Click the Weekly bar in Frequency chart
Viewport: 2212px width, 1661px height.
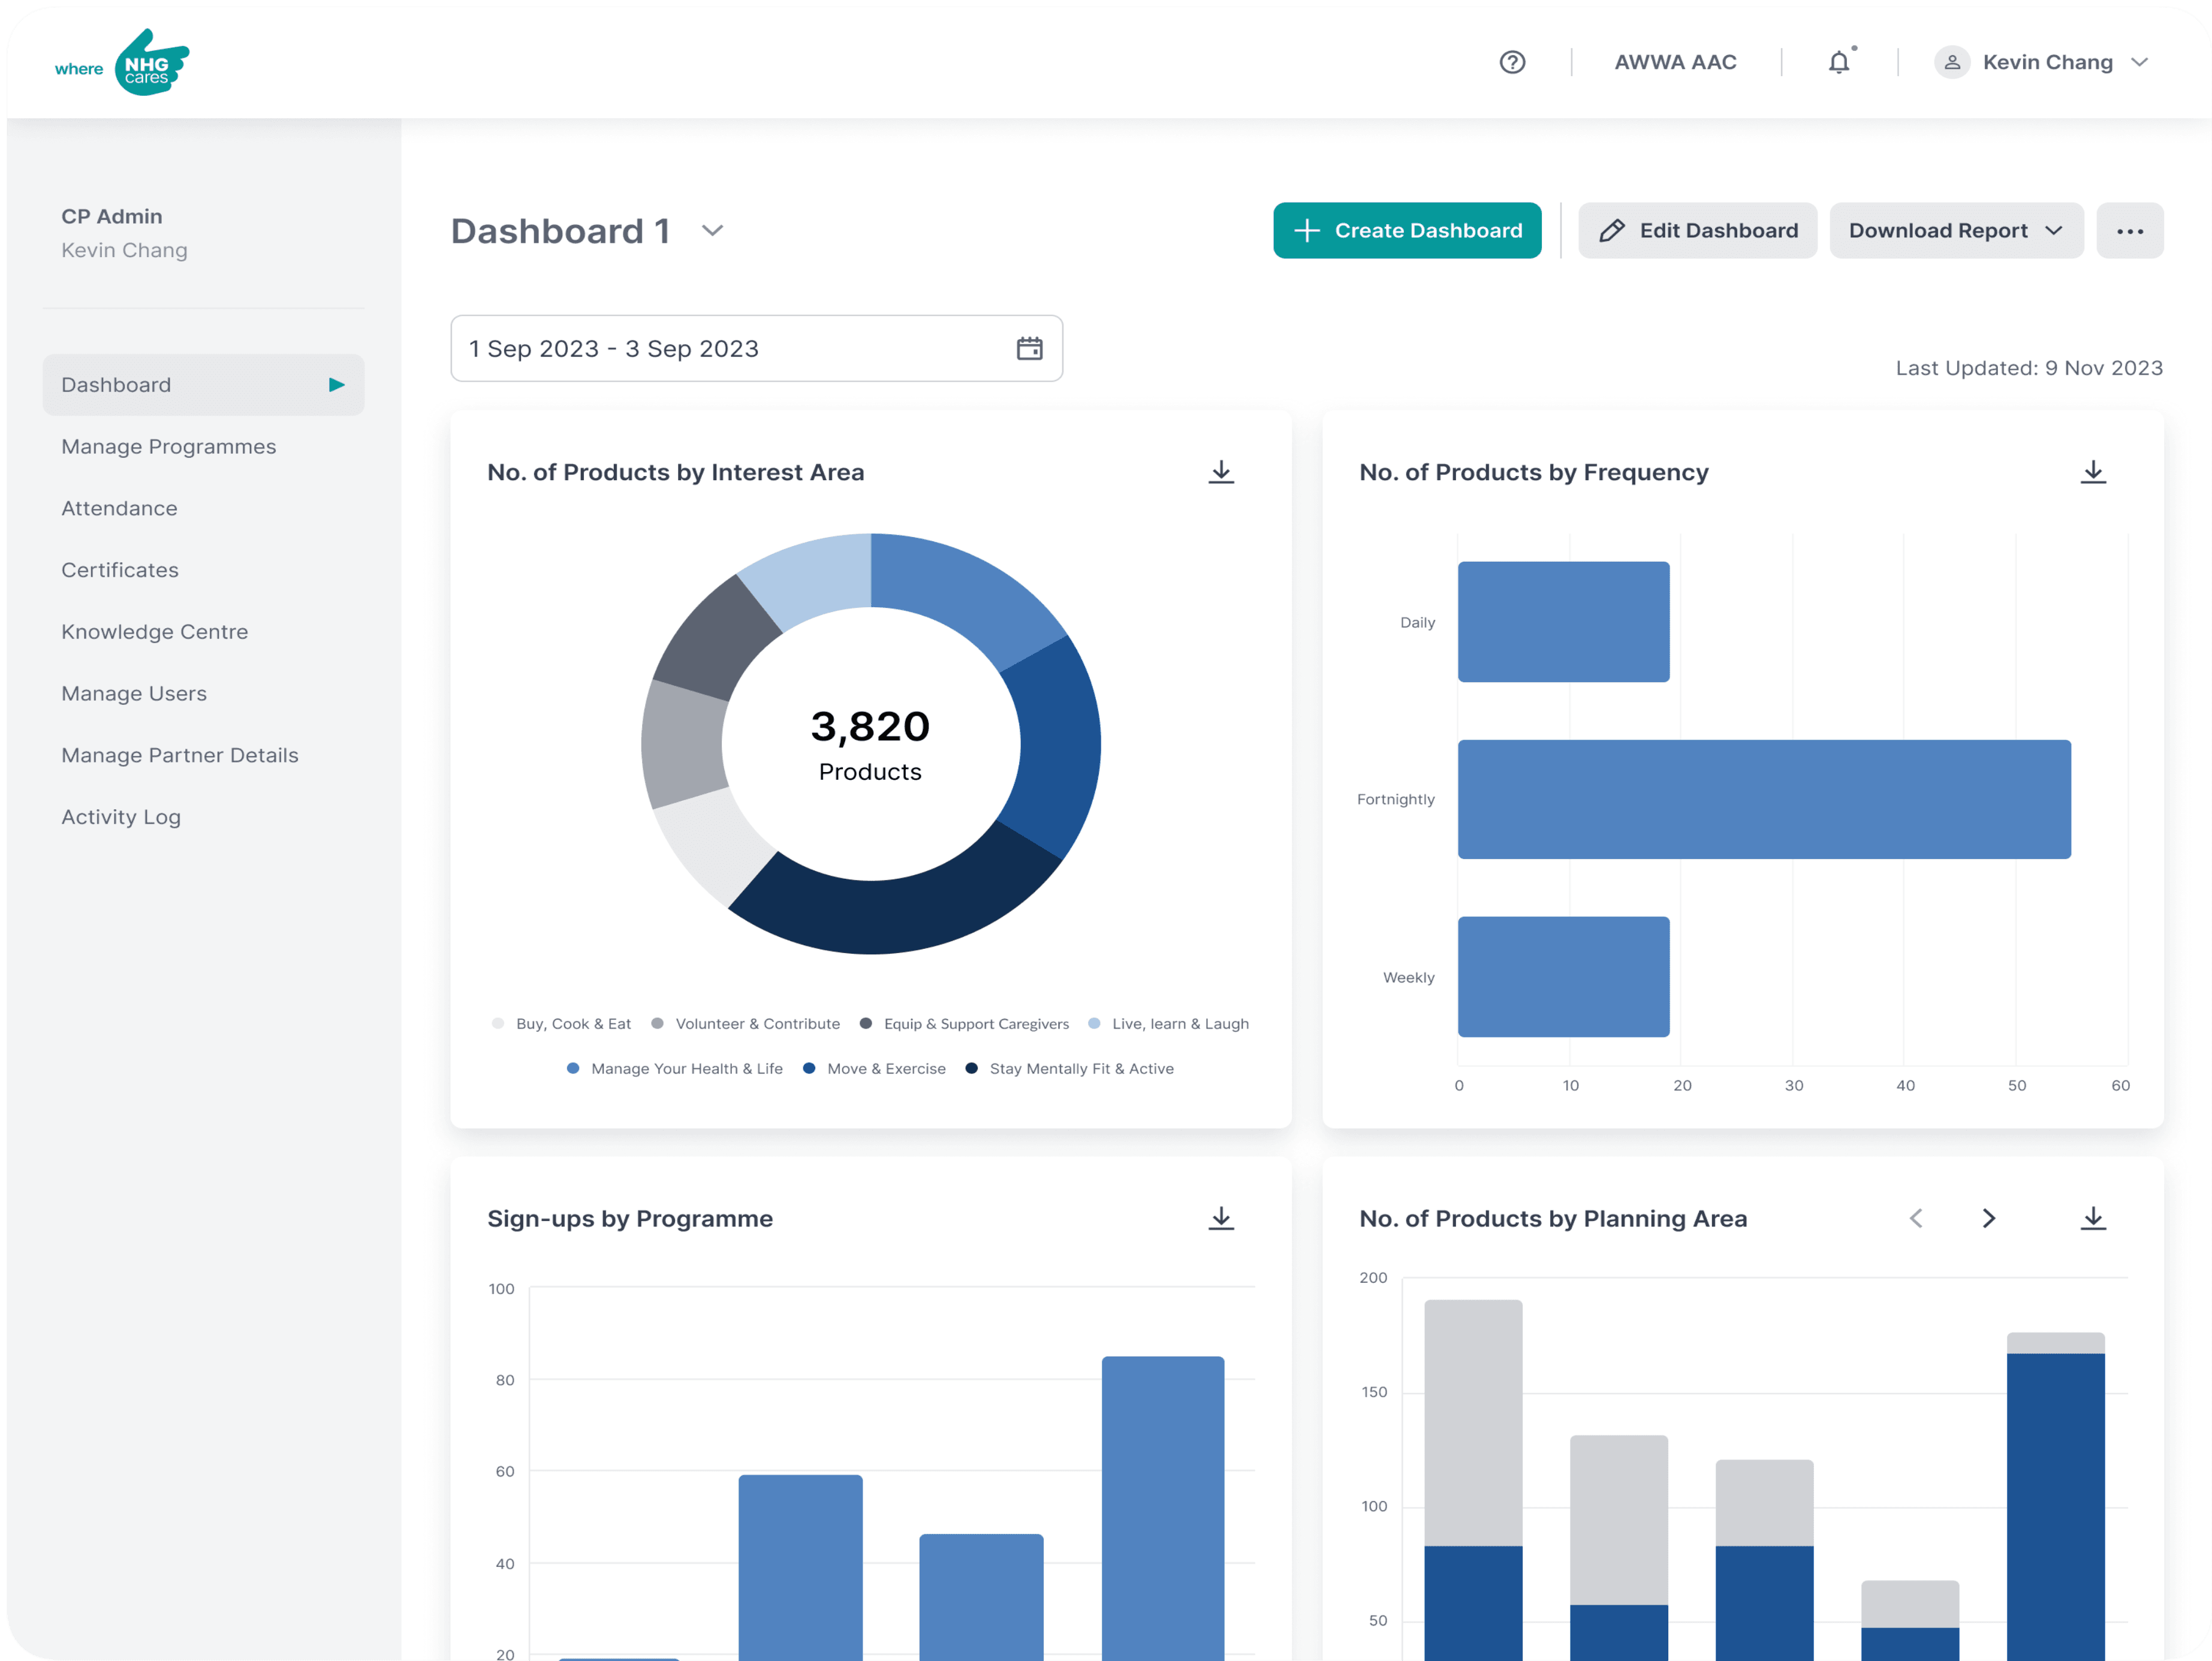pyautogui.click(x=1563, y=977)
